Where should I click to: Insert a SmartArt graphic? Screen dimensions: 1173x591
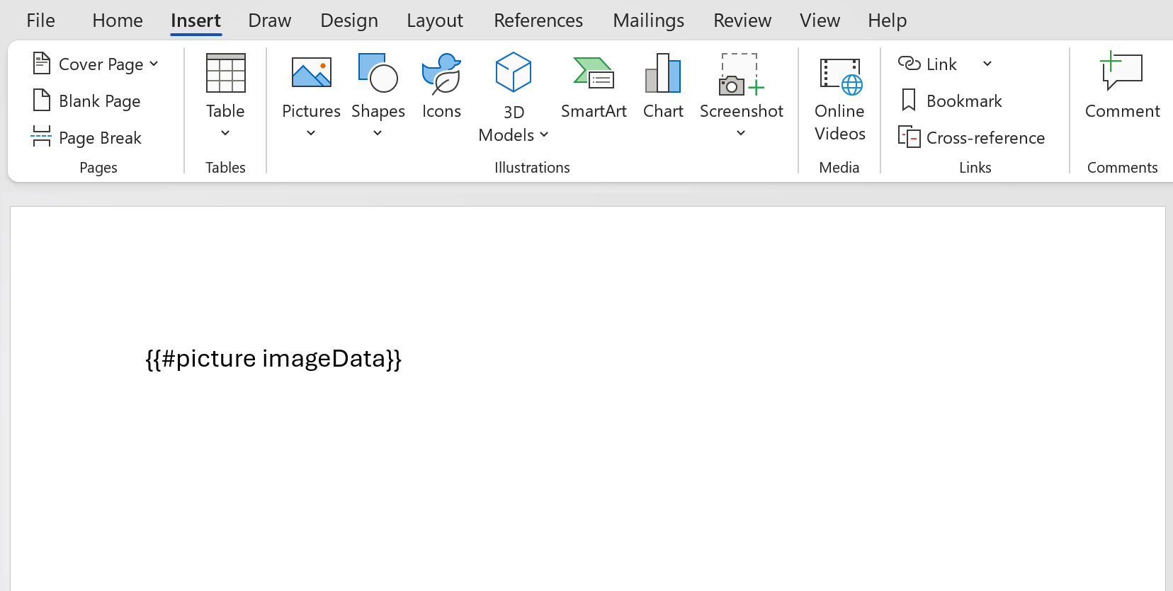pyautogui.click(x=594, y=74)
